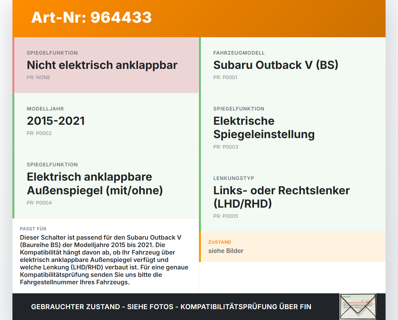Click the 'Links- oder Rechtslenker (LHD/RHD)' card
Image resolution: width=398 pixels, height=320 pixels.
pos(292,197)
